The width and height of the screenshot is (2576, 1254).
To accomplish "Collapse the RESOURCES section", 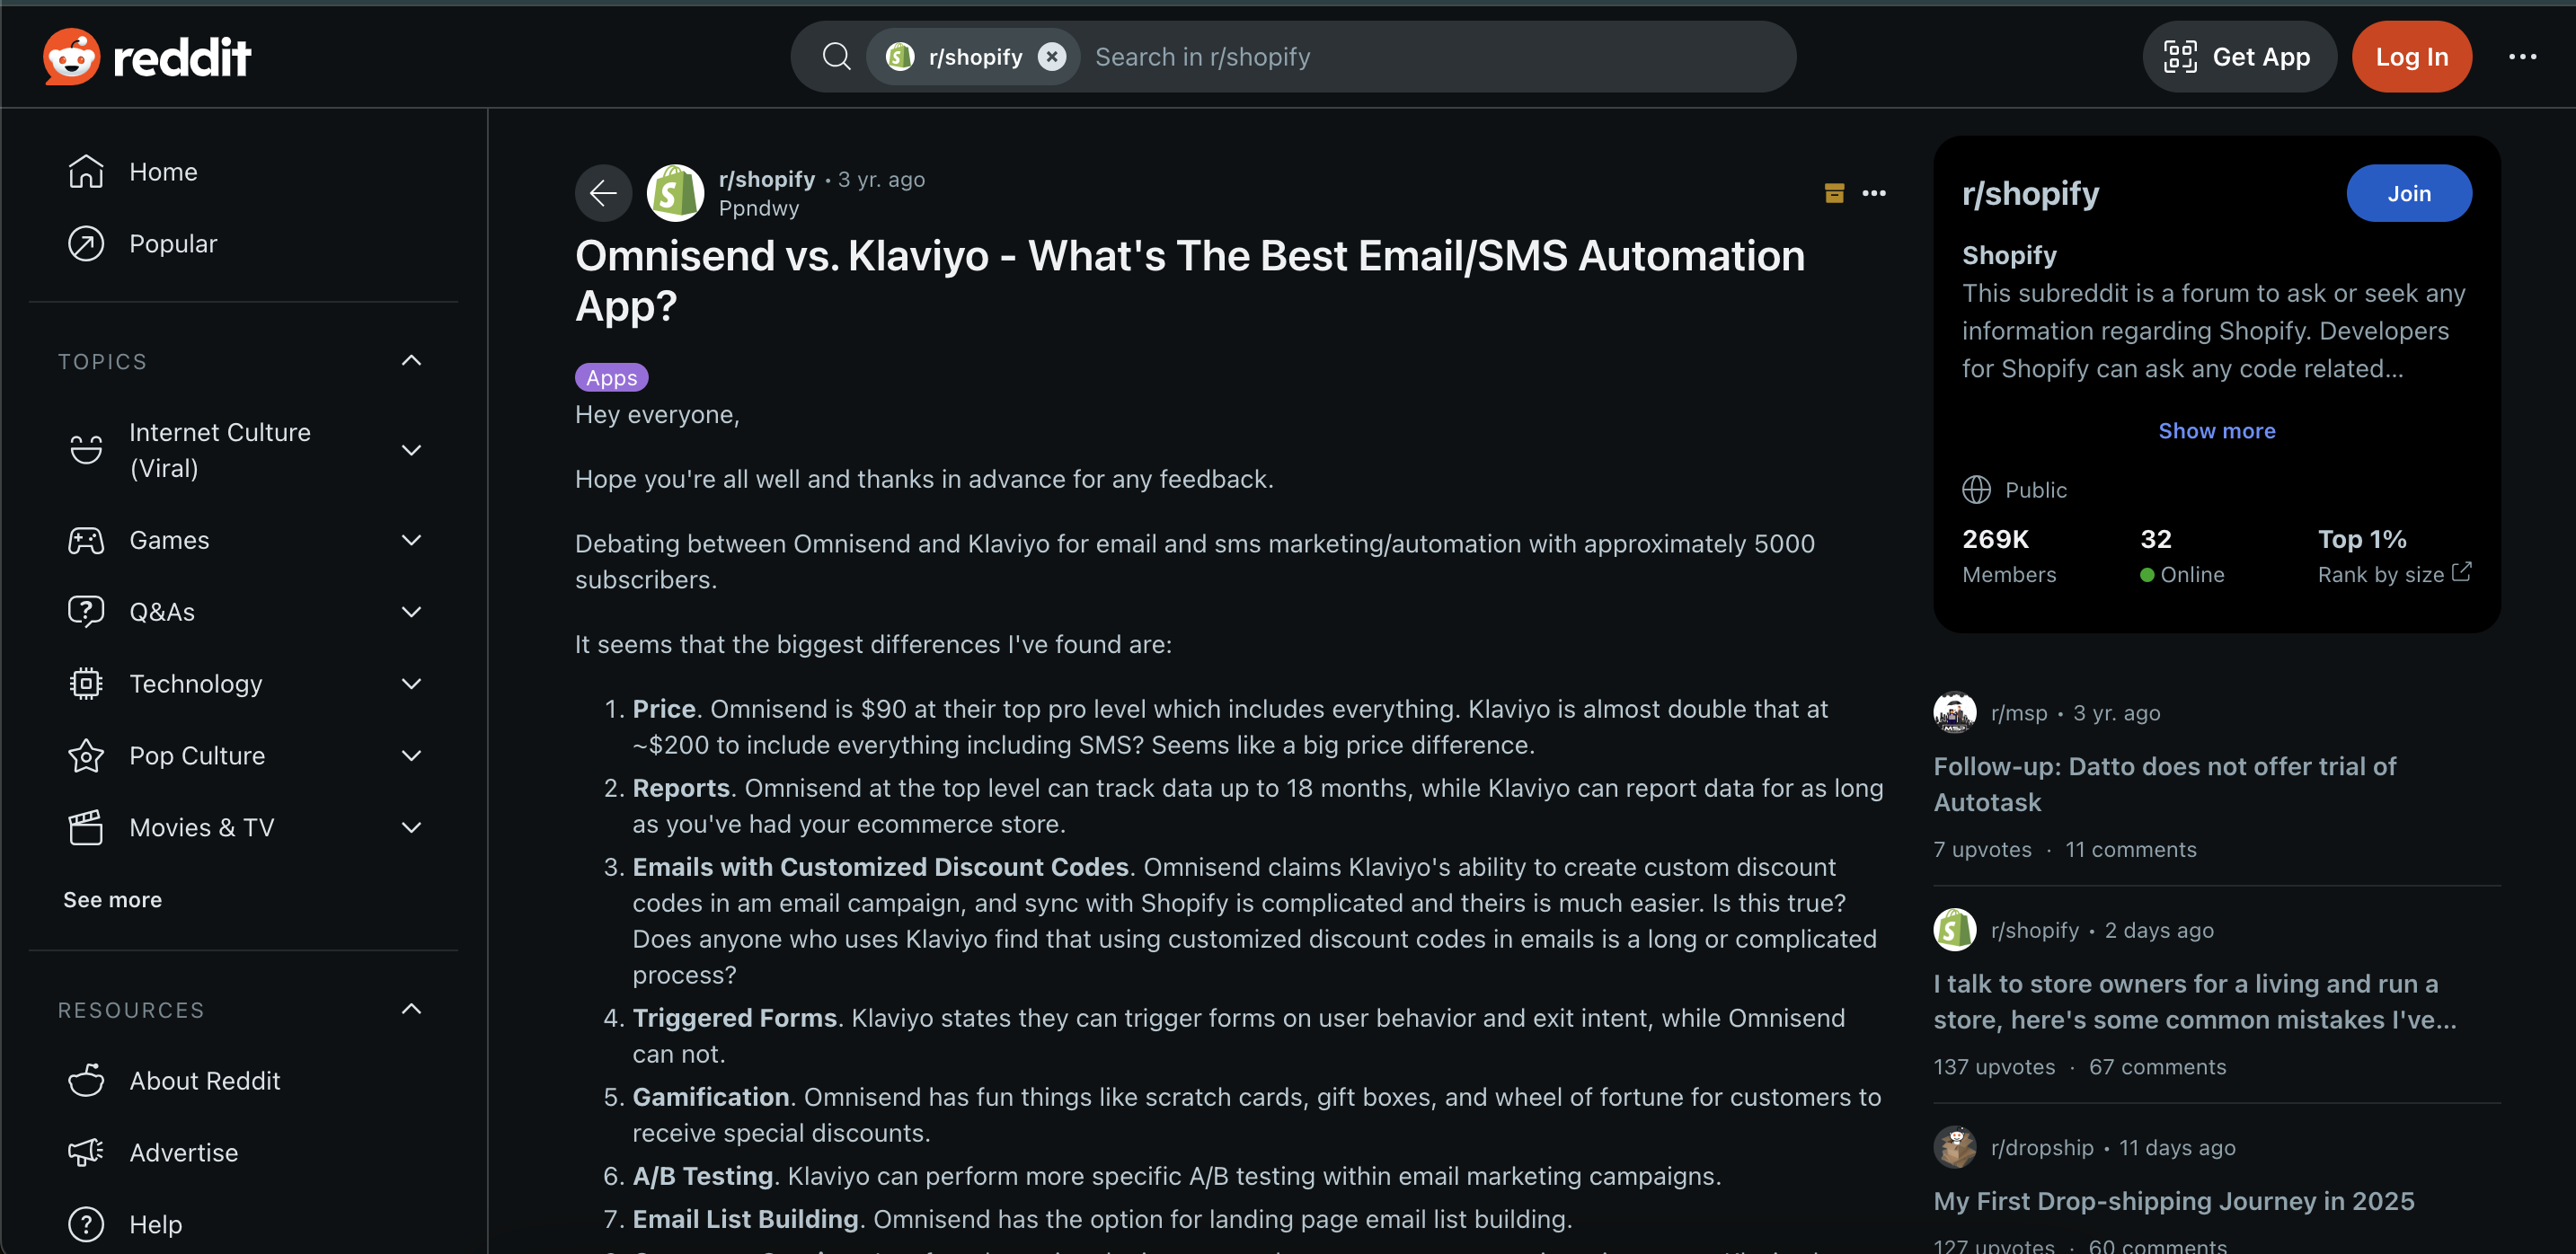I will tap(411, 1010).
